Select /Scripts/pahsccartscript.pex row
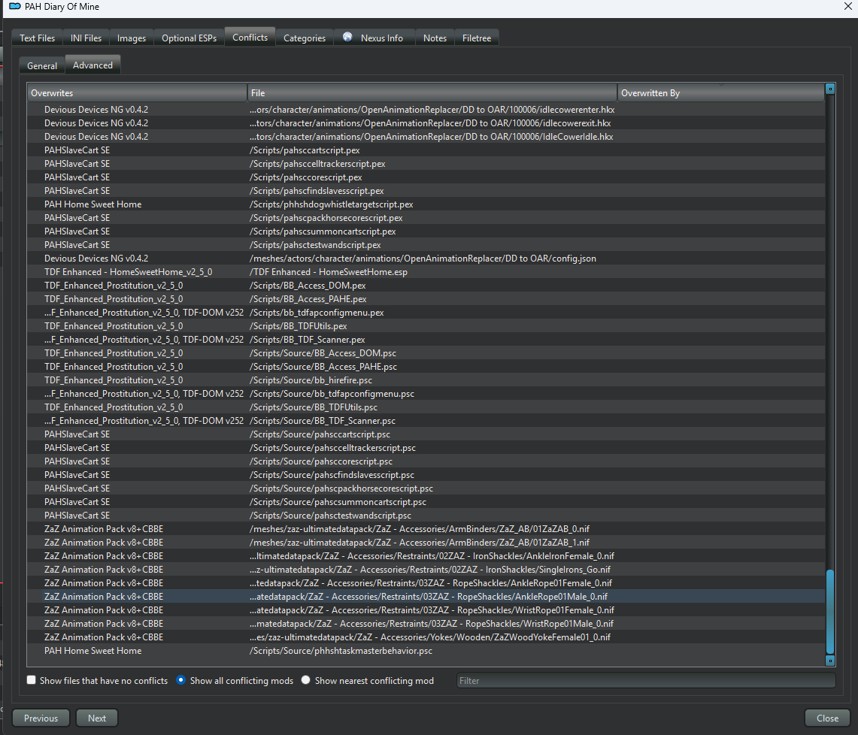This screenshot has height=735, width=858. [x=426, y=150]
